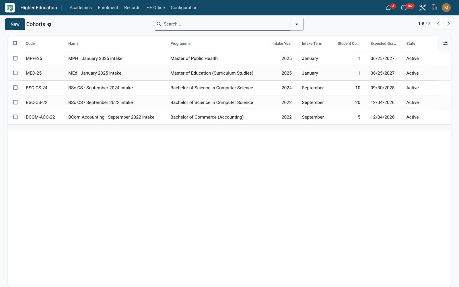
Task: Open the MPH · January 2025 intake record
Action: point(95,59)
